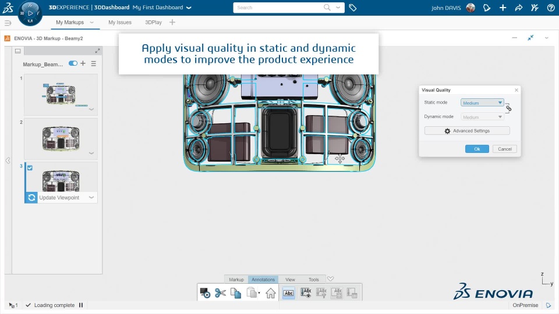Viewport: 559px width, 314px height.
Task: Select the Abc text annotation tool
Action: (x=289, y=293)
